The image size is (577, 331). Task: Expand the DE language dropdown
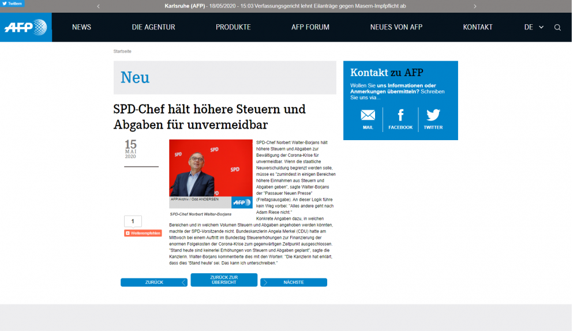point(534,27)
